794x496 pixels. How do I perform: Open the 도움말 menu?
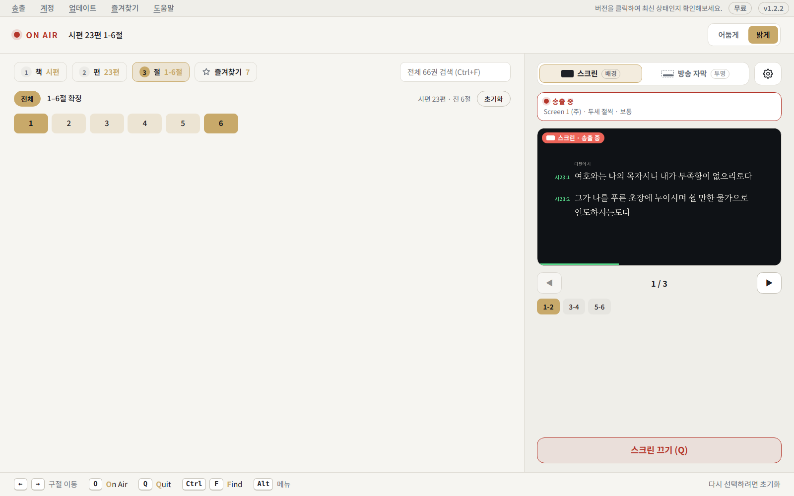point(163,8)
